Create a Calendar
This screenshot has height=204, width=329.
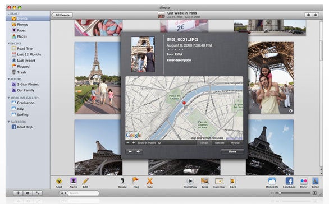tap(219, 183)
